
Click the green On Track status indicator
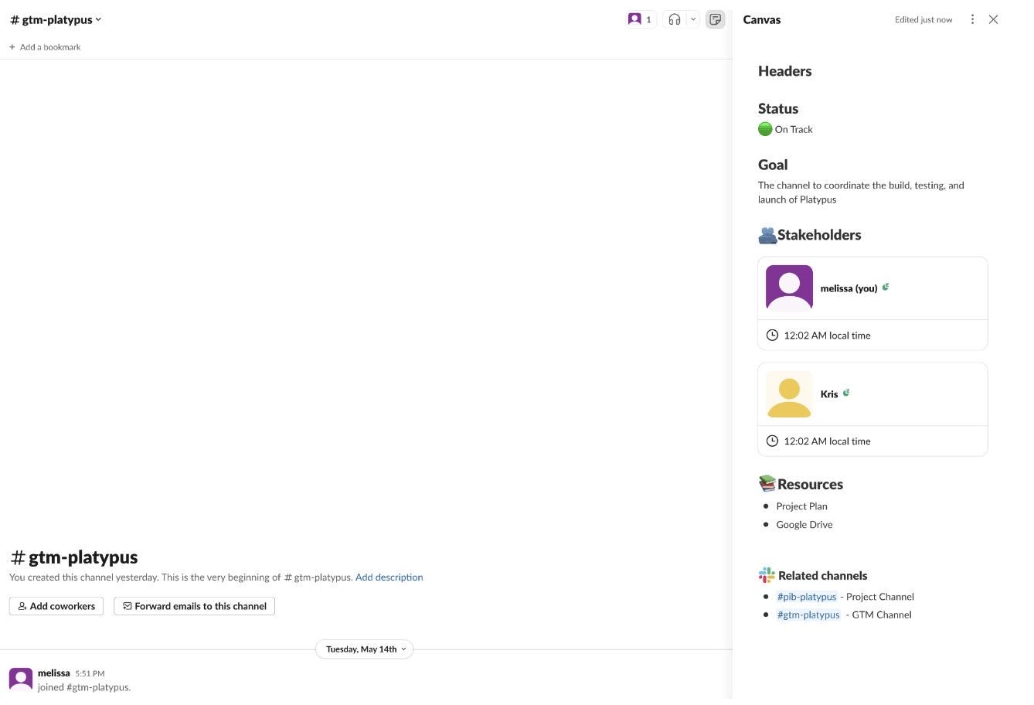764,128
